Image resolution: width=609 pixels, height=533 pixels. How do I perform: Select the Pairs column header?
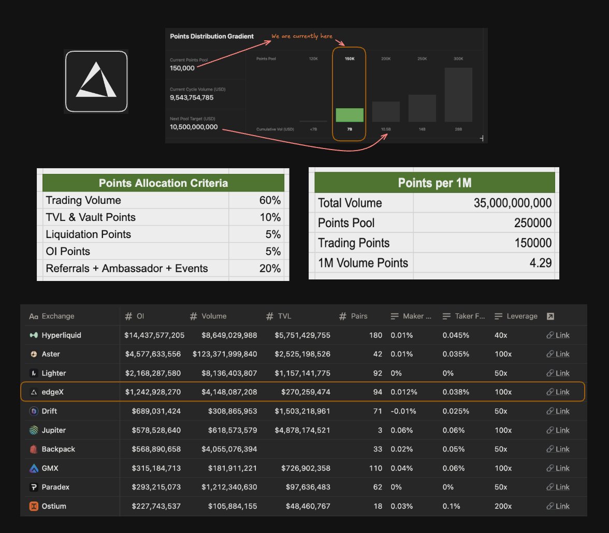point(360,316)
